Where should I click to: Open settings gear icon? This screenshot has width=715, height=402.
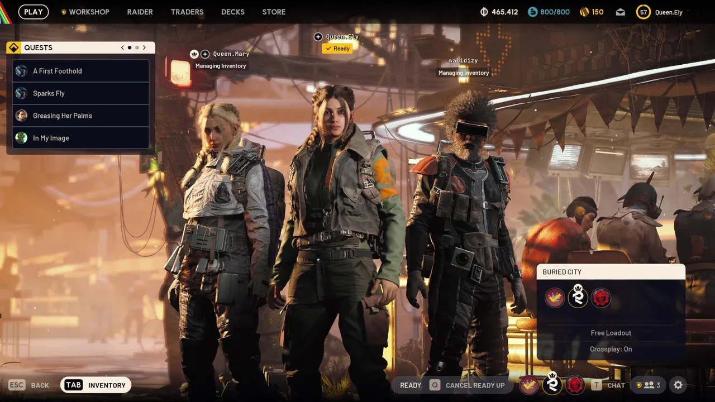click(678, 385)
